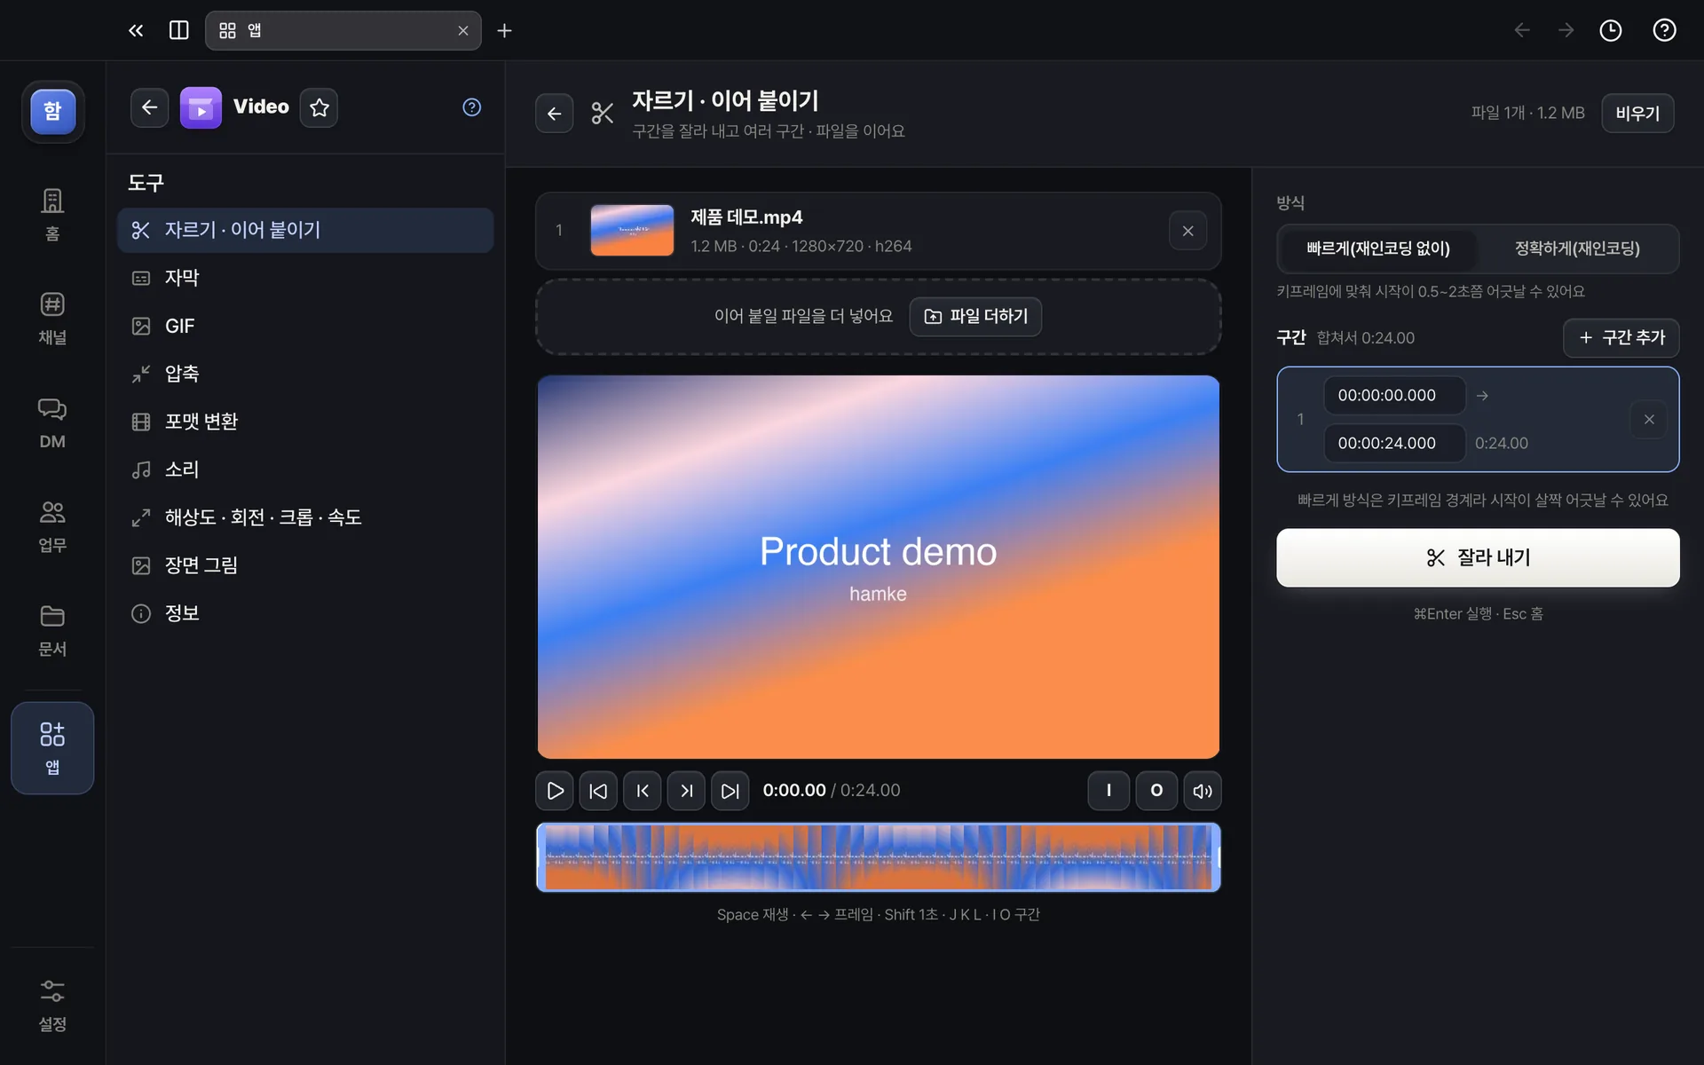
Task: Open DM in the sidebar
Action: pyautogui.click(x=52, y=422)
